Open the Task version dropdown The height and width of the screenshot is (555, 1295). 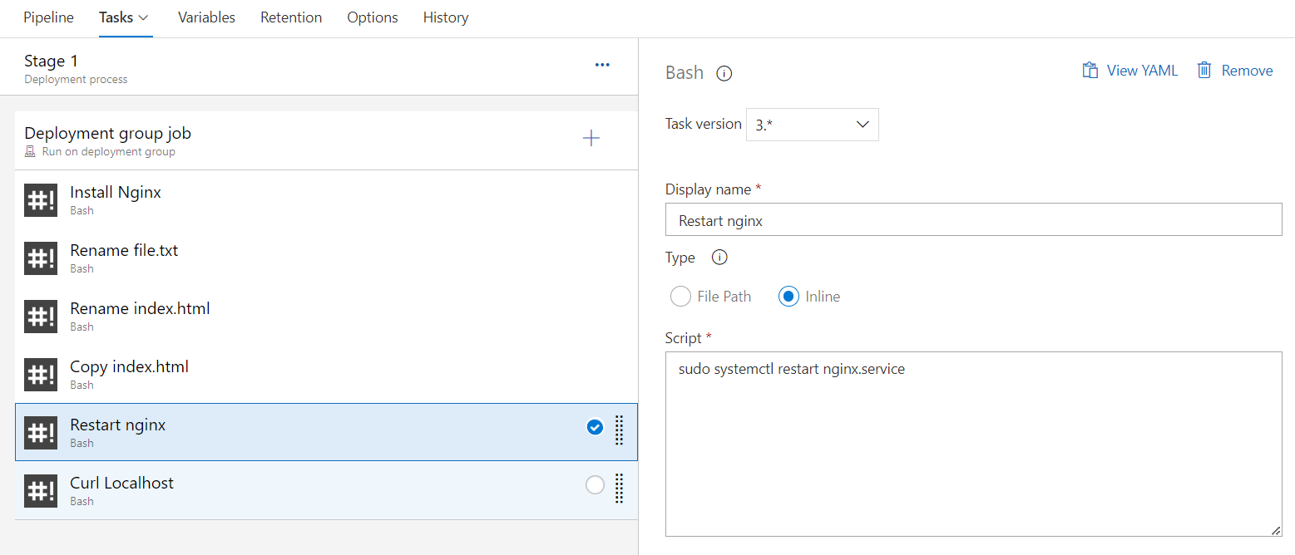[x=812, y=125]
